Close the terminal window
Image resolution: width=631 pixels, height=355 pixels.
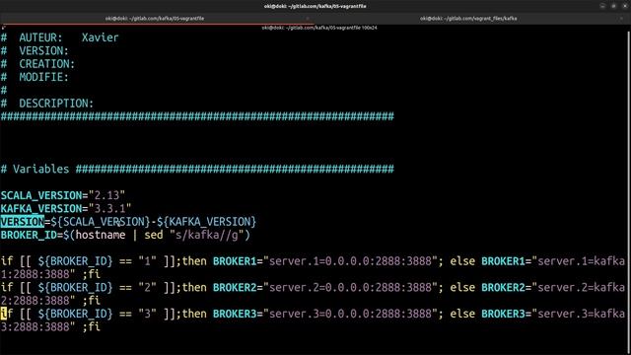coord(624,6)
